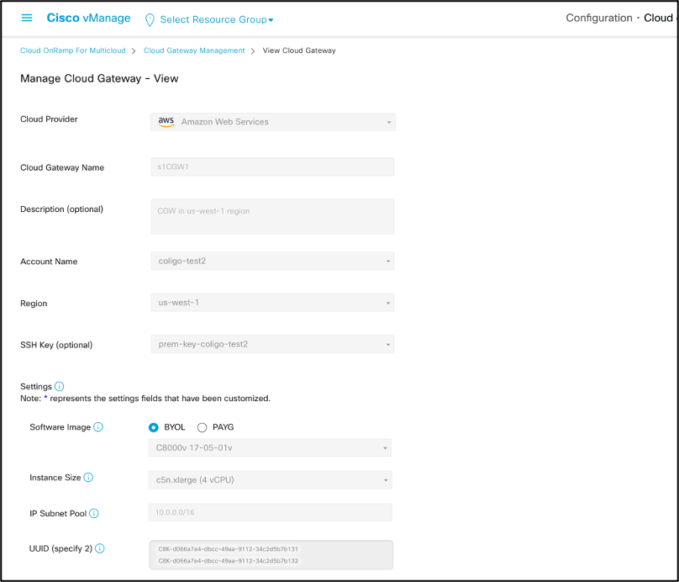679x582 pixels.
Task: Show info tooltip for Software Image
Action: pos(98,427)
